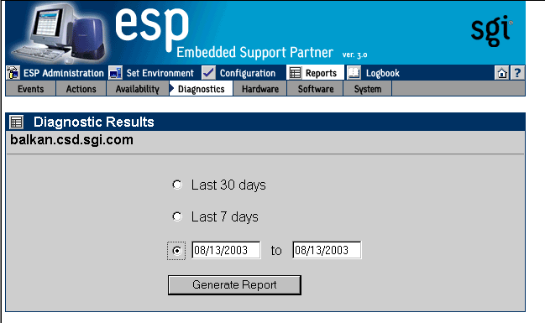Click the ver. 3.0 text

pos(354,55)
